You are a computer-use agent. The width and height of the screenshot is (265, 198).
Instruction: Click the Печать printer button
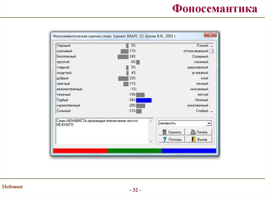199,132
